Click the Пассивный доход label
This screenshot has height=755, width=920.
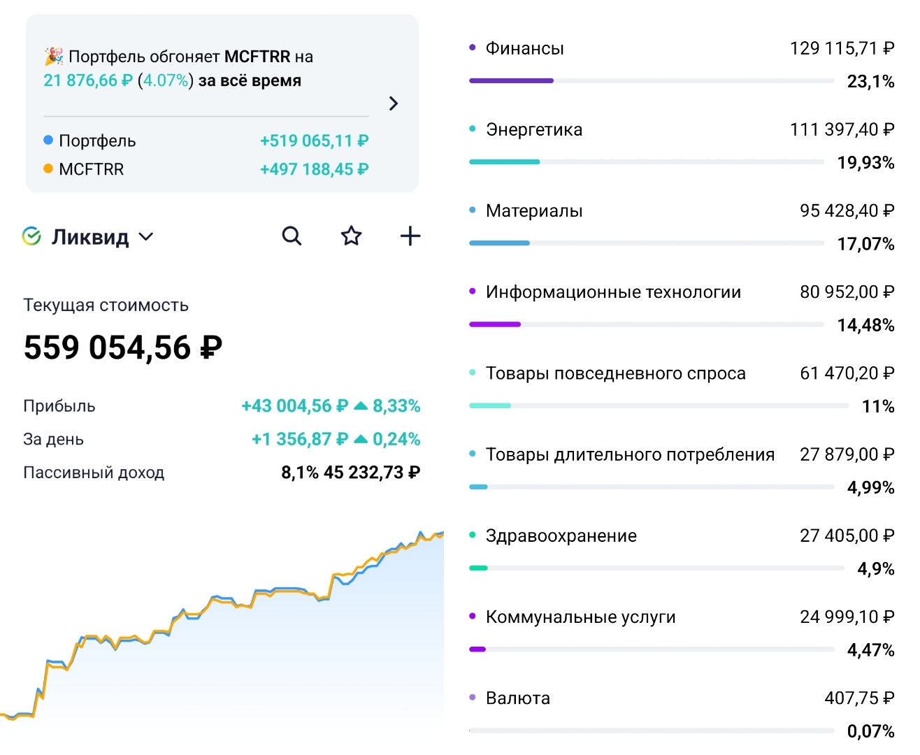94,472
